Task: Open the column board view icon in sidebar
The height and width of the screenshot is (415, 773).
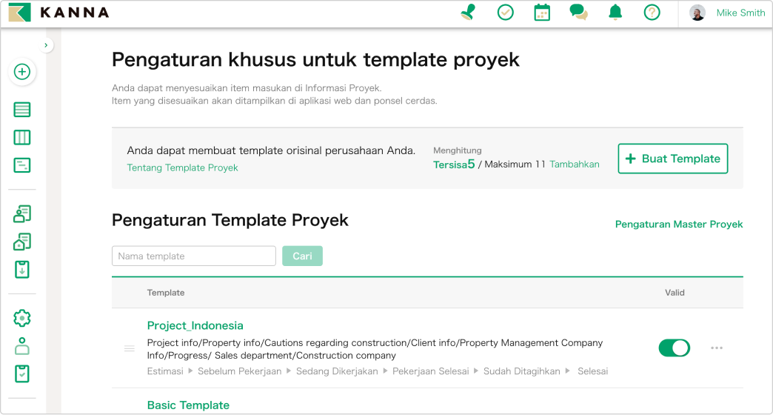Action: [x=21, y=137]
